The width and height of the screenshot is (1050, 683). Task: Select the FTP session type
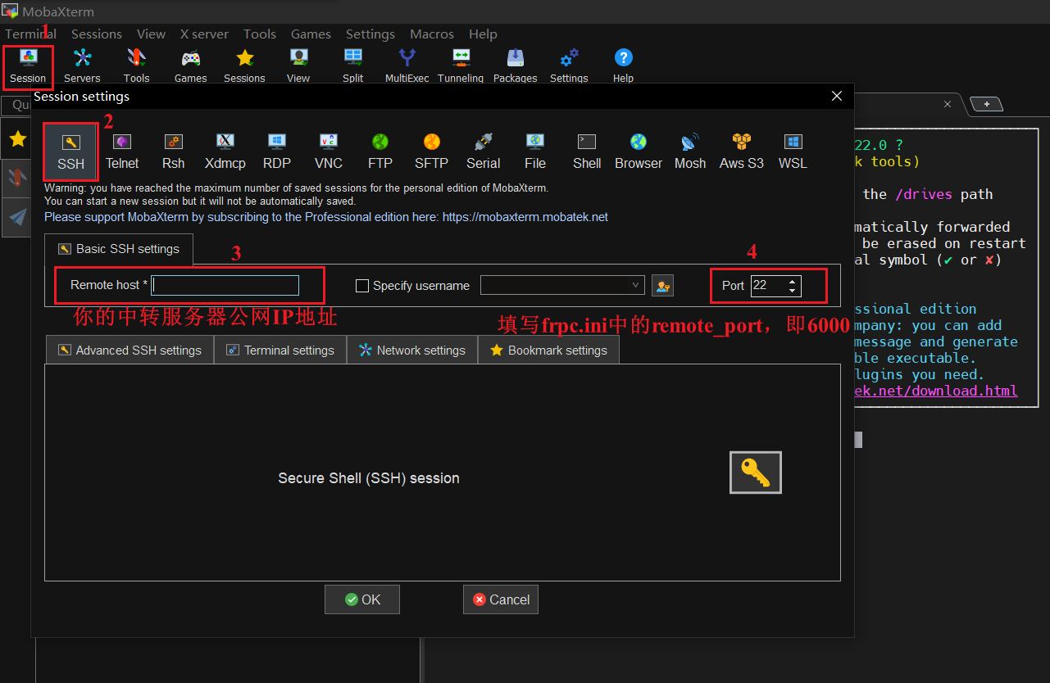[x=380, y=152]
